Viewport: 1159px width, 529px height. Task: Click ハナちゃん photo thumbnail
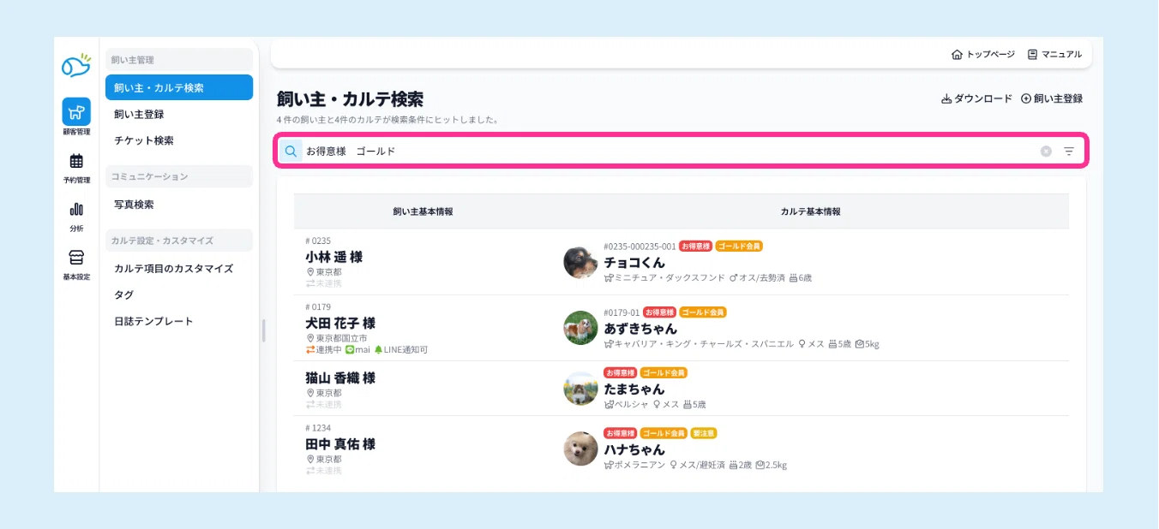click(580, 449)
